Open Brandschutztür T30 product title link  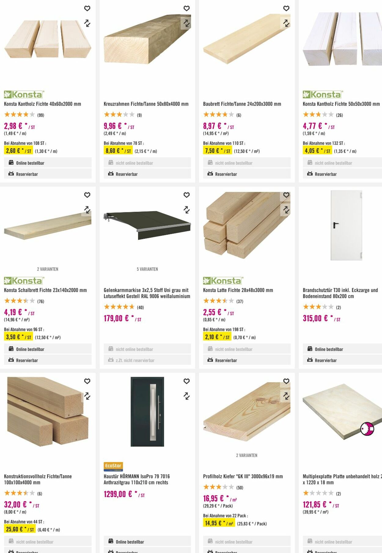(x=340, y=293)
